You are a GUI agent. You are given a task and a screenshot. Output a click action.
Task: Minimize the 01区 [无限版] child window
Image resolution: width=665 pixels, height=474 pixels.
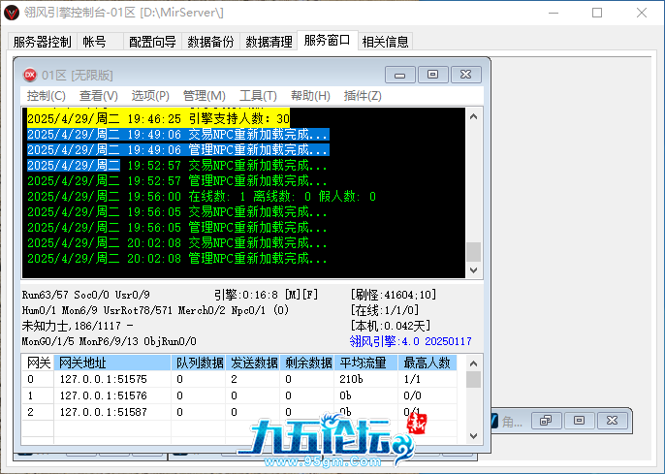coord(399,75)
